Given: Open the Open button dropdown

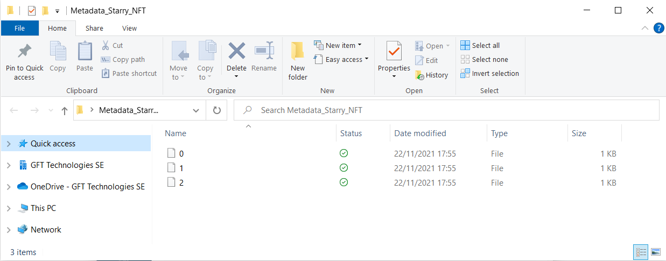Looking at the screenshot, I should point(432,46).
